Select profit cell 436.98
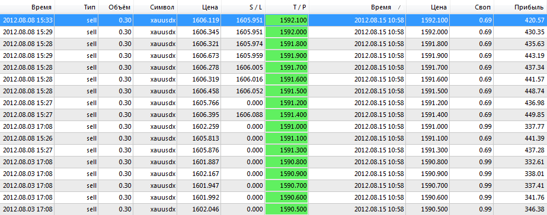This screenshot has height=215, width=547. pos(520,103)
